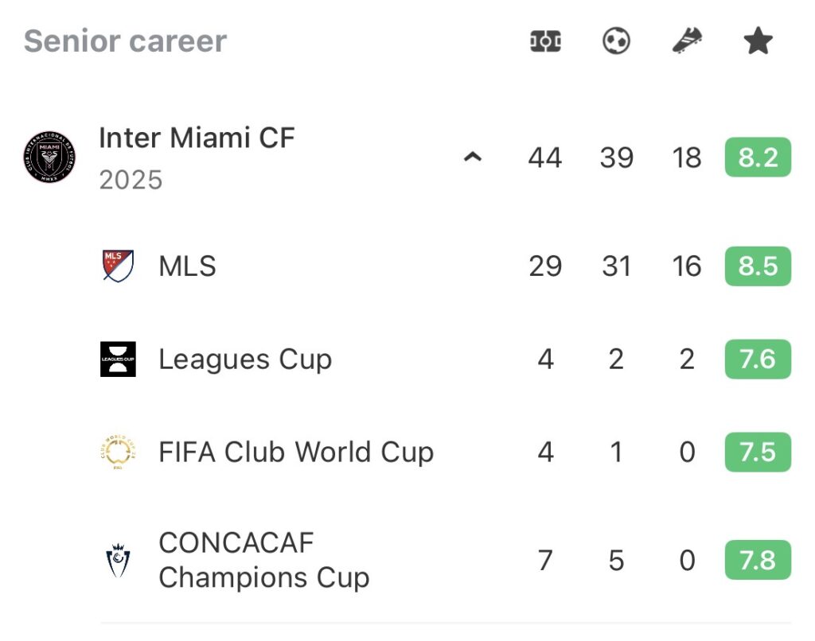Click the rating star icon

758,41
